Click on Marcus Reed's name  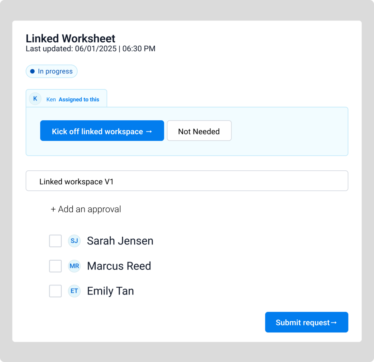coord(119,266)
